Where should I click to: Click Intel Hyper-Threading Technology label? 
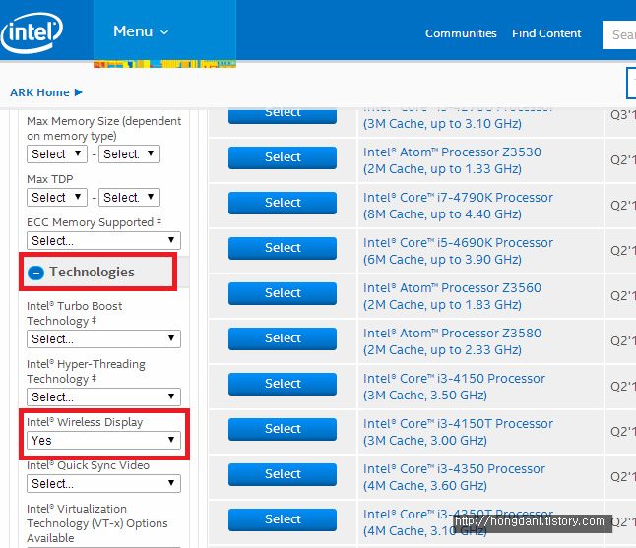[x=86, y=371]
